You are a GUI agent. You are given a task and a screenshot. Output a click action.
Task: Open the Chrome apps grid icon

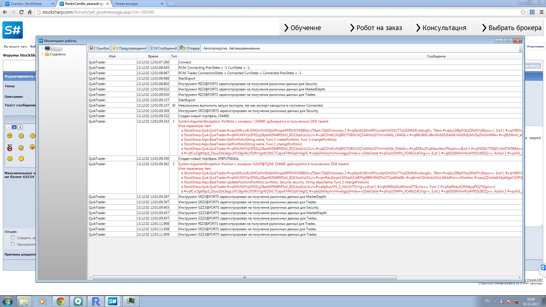pyautogui.click(x=532, y=12)
